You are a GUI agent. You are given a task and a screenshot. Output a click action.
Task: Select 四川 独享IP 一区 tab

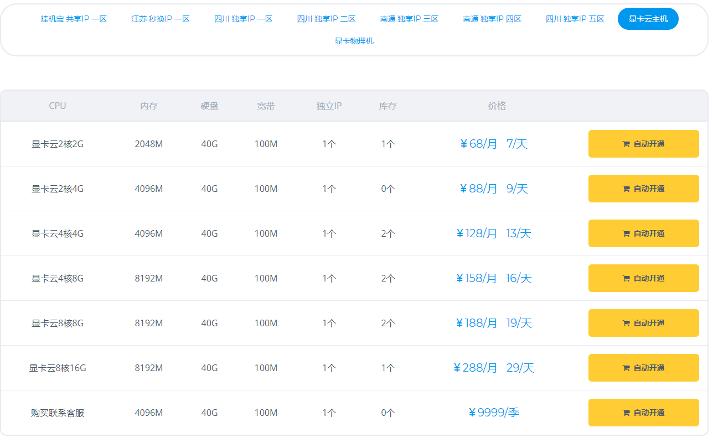244,19
